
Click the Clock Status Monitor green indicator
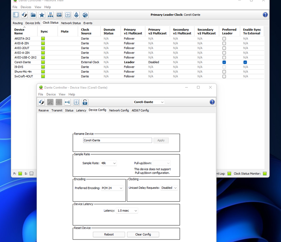tap(265, 174)
